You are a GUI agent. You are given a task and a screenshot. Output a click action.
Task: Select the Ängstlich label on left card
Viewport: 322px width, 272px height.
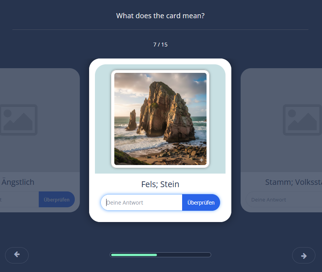18,182
